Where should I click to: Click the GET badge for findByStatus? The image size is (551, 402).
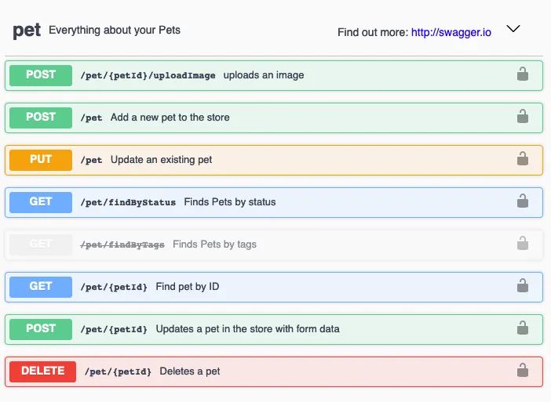pos(41,202)
